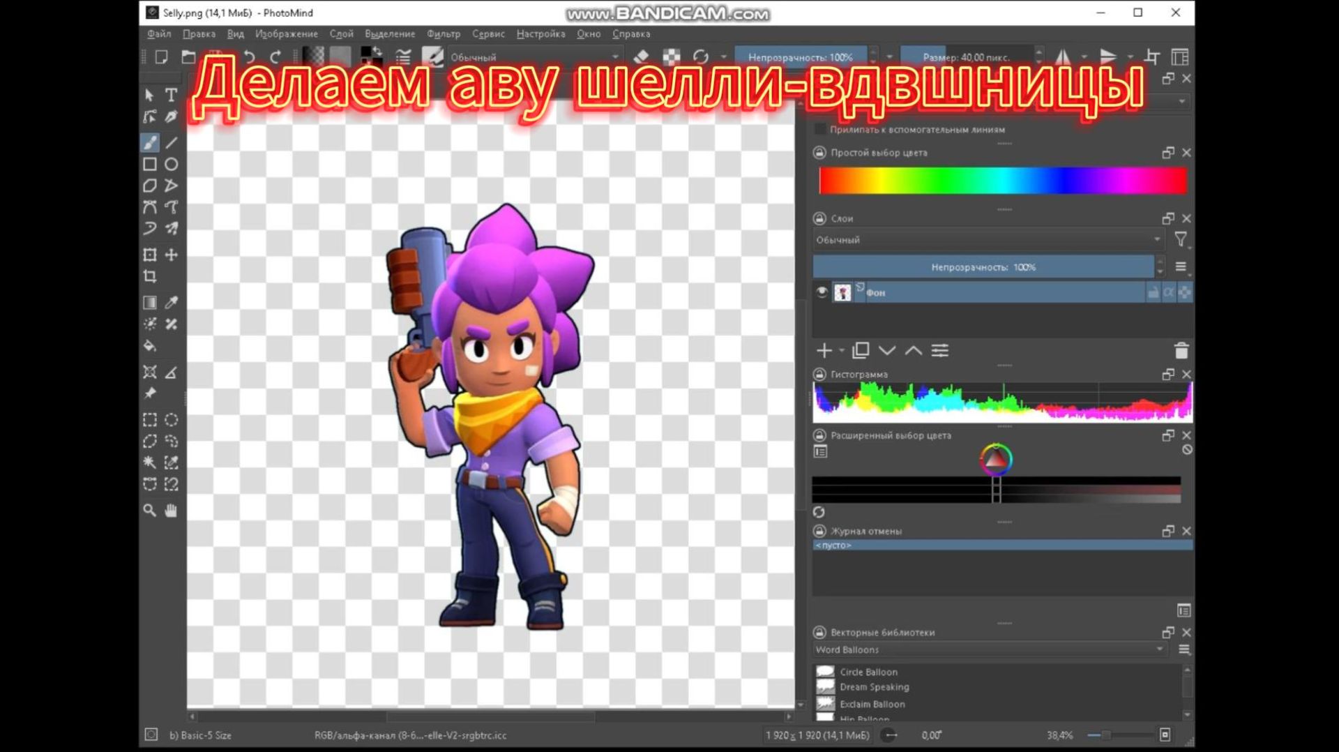Delete the layer with the trash button
The width and height of the screenshot is (1339, 752).
click(1181, 350)
